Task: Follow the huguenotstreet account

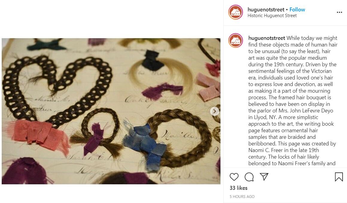Action: tap(297, 10)
